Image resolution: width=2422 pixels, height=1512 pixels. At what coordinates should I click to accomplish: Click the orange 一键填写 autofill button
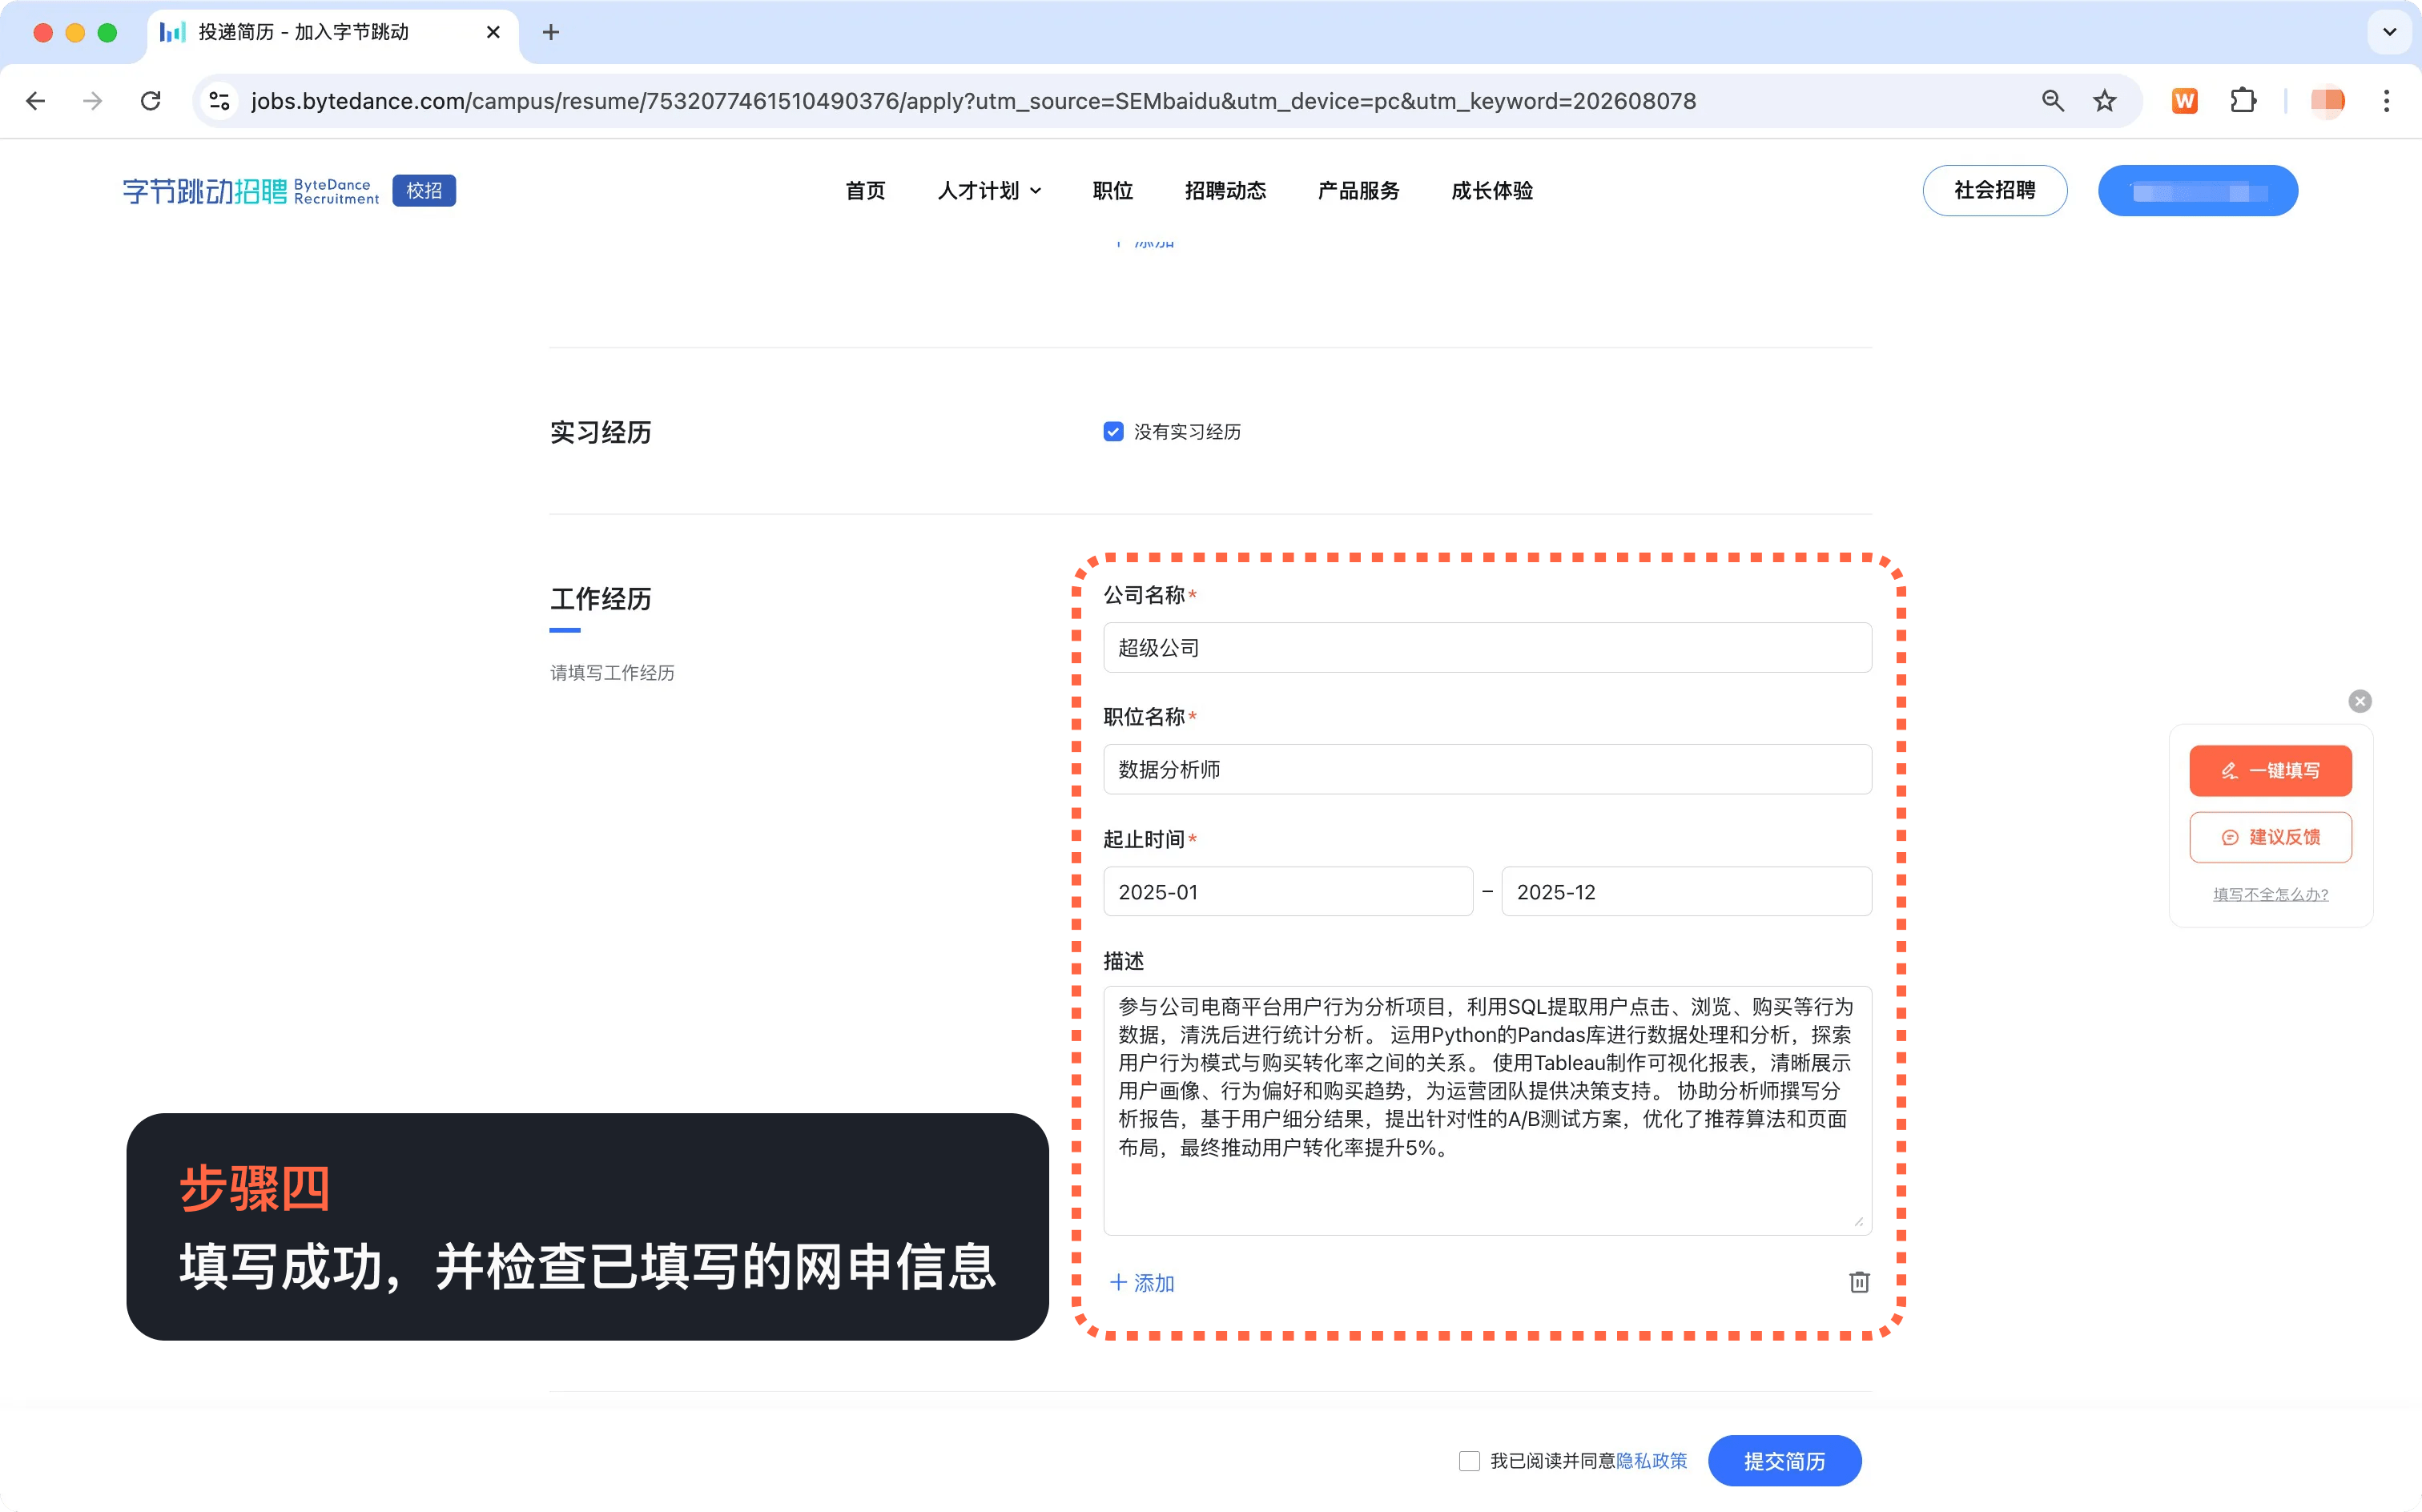tap(2269, 770)
